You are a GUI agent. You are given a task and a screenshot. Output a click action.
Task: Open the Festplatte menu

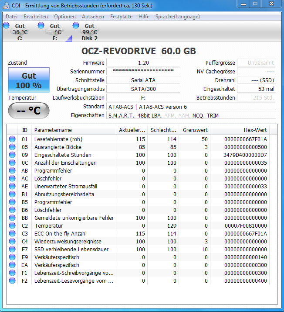pyautogui.click(x=121, y=17)
